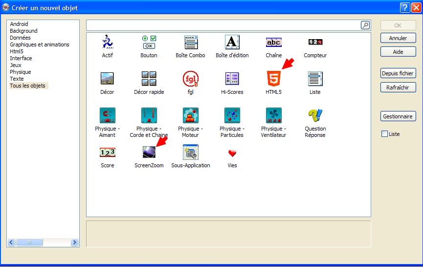This screenshot has width=423, height=267.
Task: Click the search magnifier icon
Action: click(365, 25)
